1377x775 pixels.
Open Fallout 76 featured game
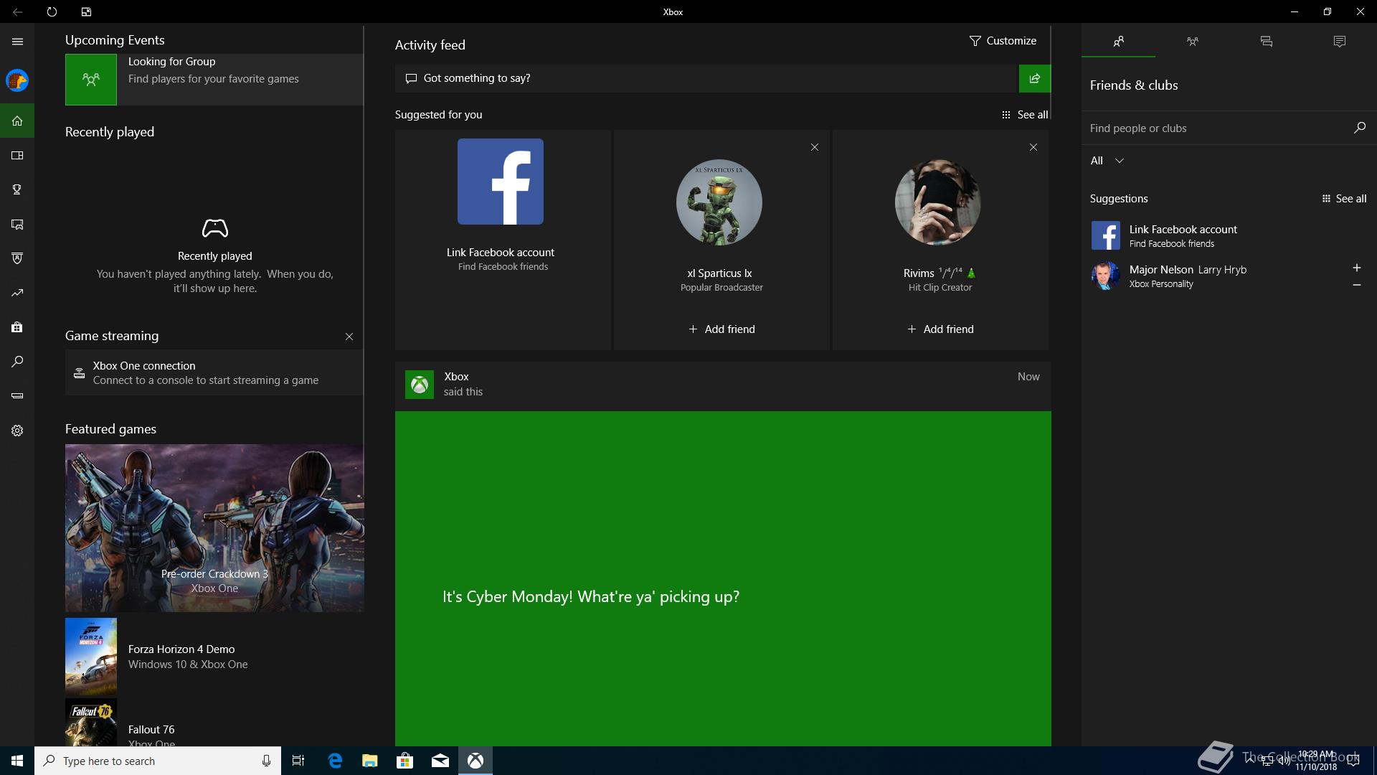214,723
